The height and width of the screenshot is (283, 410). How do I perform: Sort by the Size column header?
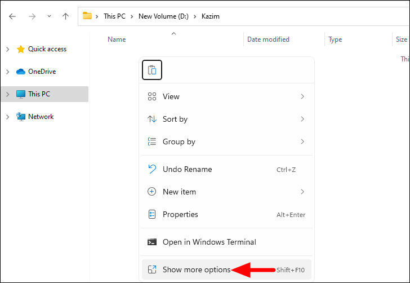(x=402, y=39)
